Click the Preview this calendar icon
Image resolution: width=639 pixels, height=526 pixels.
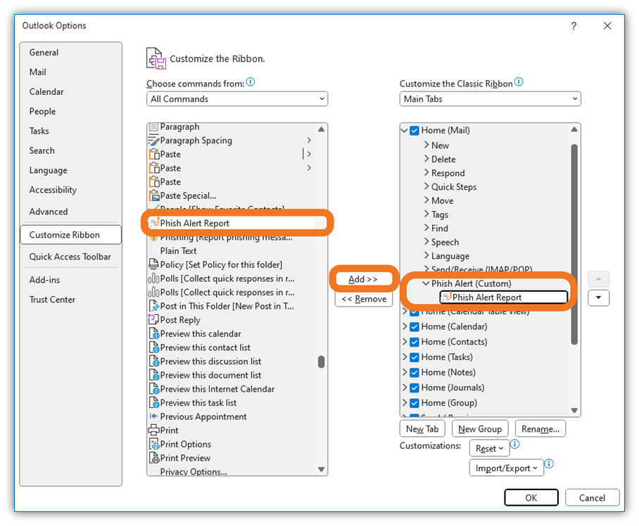click(x=154, y=334)
